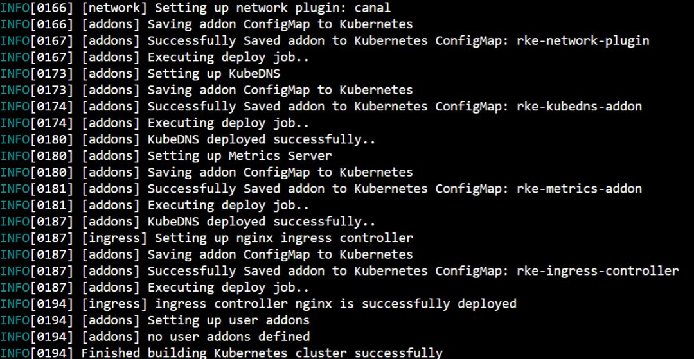Click 'Saving addon ConfigMap to Kubernetes' at timestamp 0173
This screenshot has height=359, width=694.
280,91
